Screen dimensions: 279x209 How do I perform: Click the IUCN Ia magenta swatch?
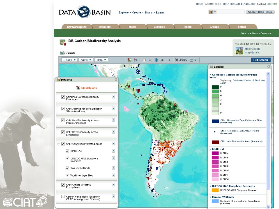tap(215, 153)
